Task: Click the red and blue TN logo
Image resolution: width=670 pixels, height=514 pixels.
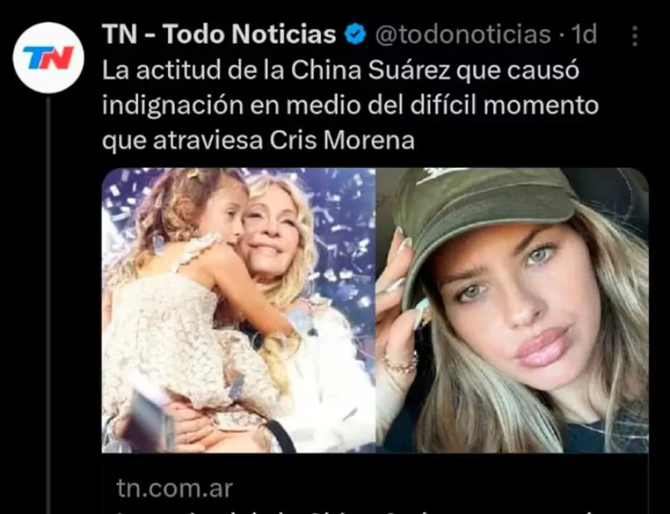Action: [48, 57]
